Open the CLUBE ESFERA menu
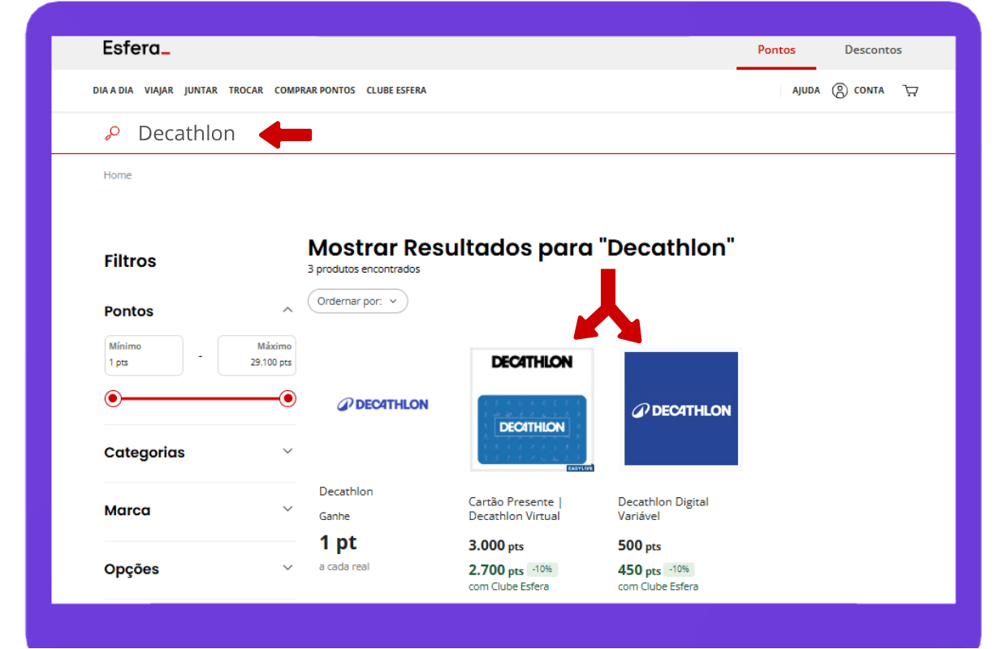 tap(396, 91)
